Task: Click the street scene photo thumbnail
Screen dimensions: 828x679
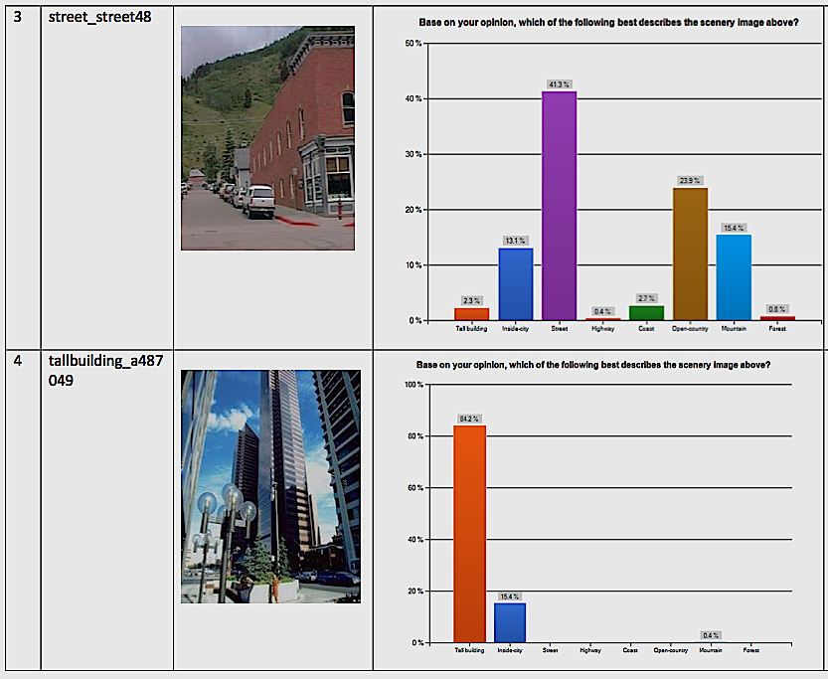Action: [267, 137]
